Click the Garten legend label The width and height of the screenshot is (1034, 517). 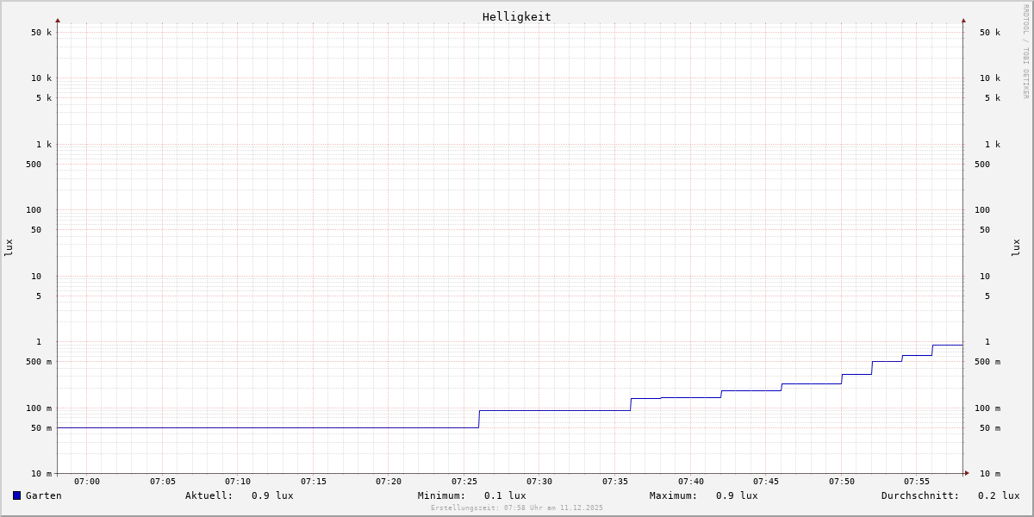pos(44,495)
